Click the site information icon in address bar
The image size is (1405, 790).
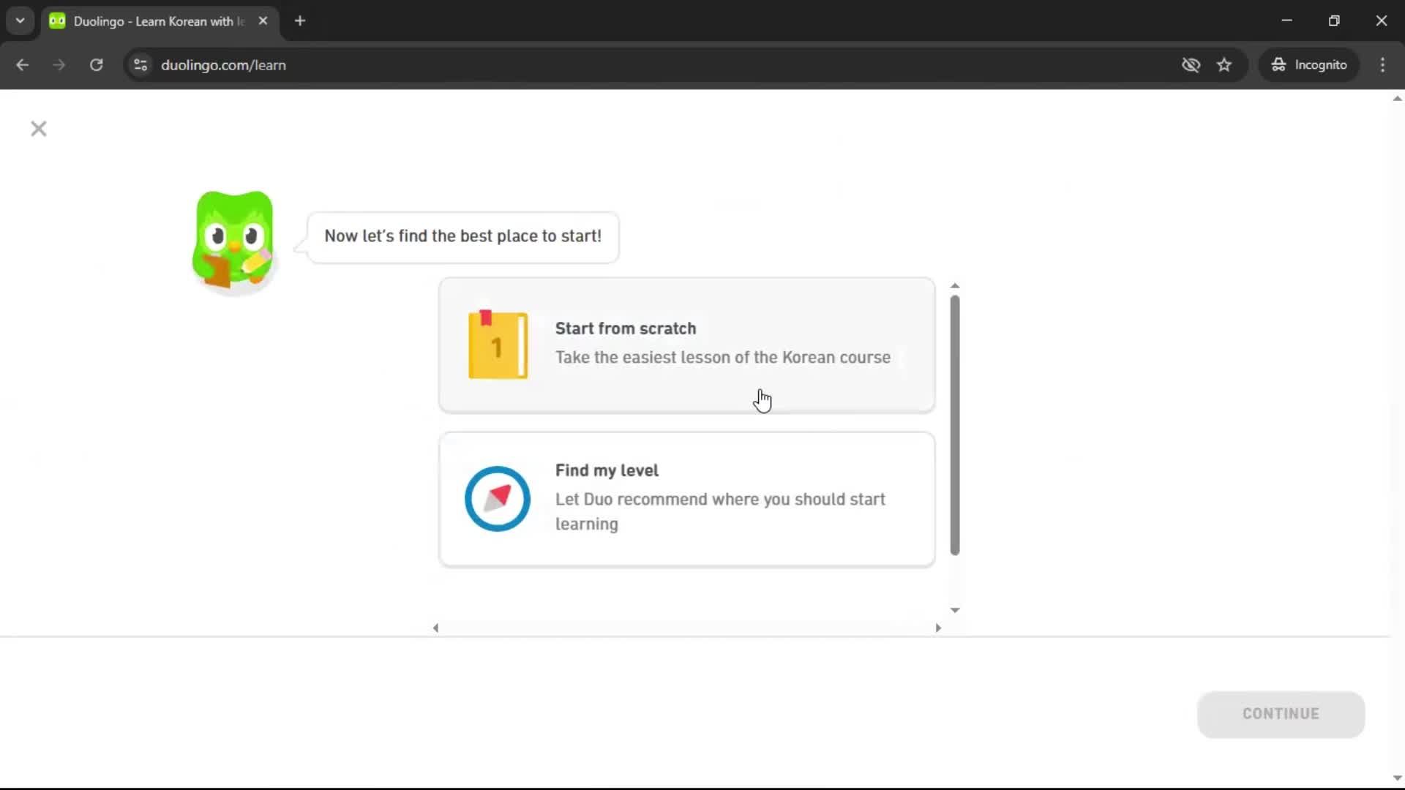click(140, 65)
